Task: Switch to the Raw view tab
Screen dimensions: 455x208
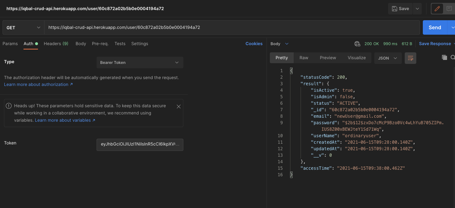Action: [x=304, y=58]
